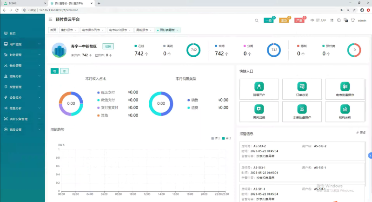The image size is (372, 202).
Task: Open the 新增开户 quick entry icon
Action: click(259, 87)
